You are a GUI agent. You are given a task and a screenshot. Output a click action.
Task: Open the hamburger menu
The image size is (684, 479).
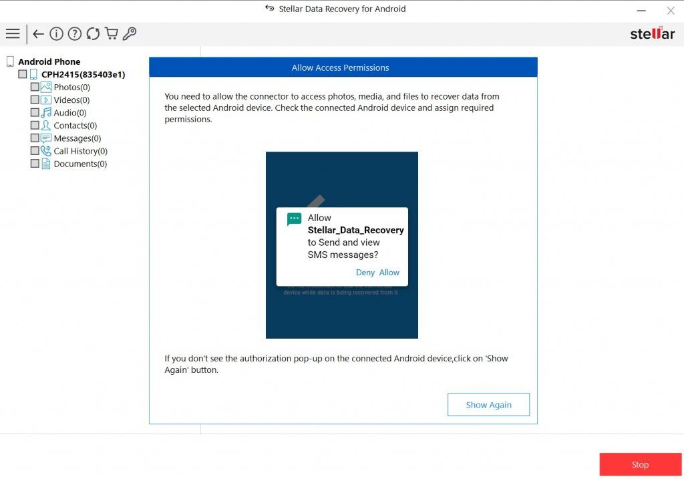point(13,33)
